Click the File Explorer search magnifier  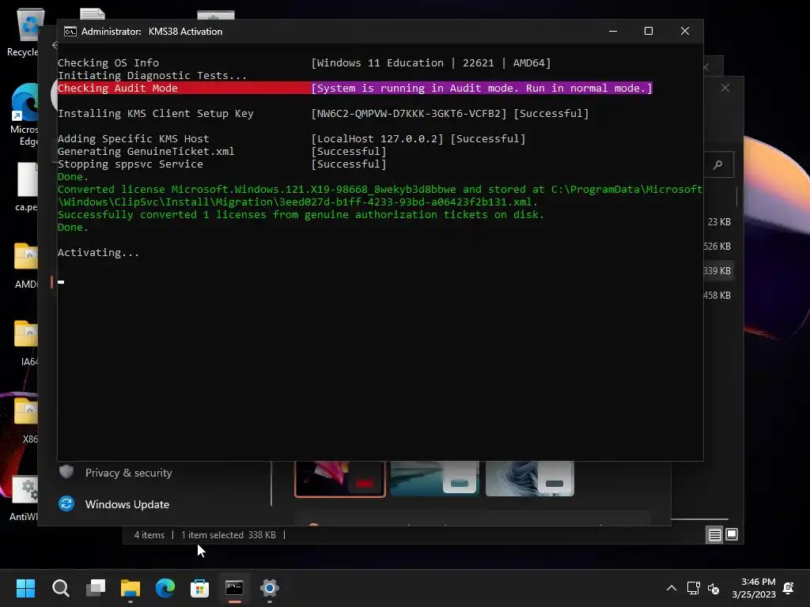click(717, 164)
